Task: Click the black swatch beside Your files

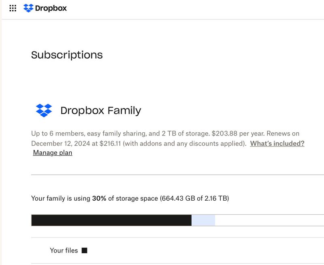Action: pyautogui.click(x=85, y=250)
